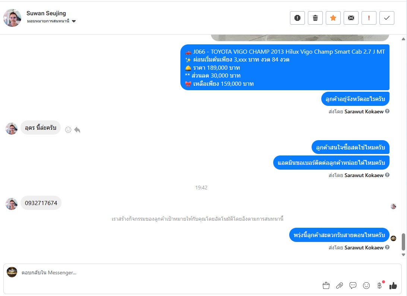Image resolution: width=407 pixels, height=296 pixels.
Task: Expand the conversation assignment dropdown arrow
Action: point(74,21)
